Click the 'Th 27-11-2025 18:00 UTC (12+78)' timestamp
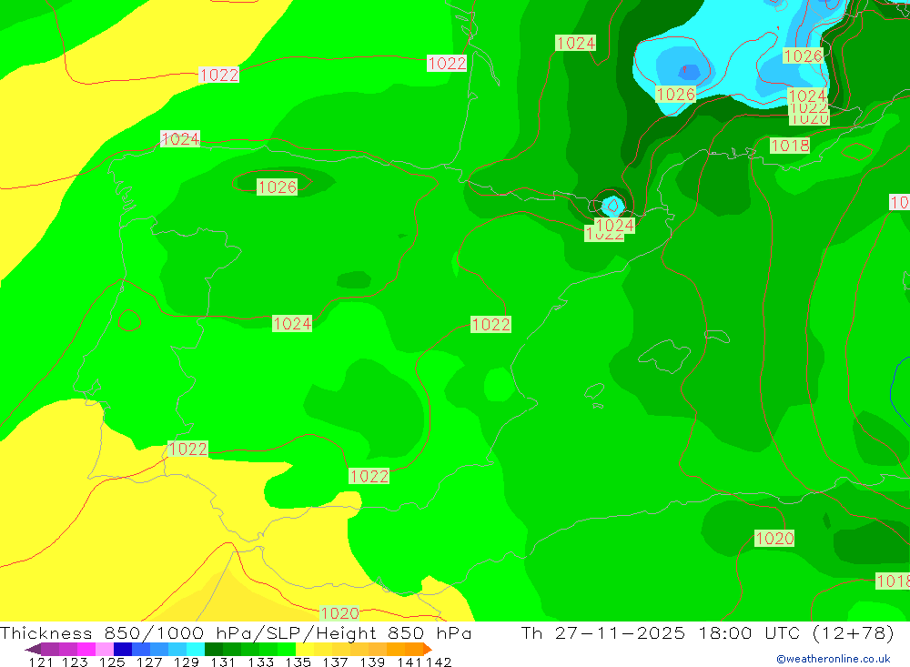The height and width of the screenshot is (667, 910). point(707,632)
